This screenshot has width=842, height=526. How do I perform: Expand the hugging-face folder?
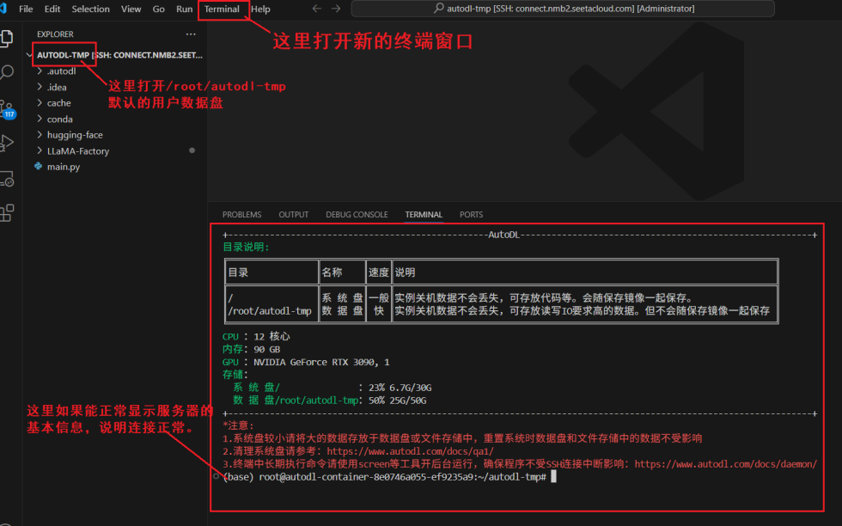point(75,135)
